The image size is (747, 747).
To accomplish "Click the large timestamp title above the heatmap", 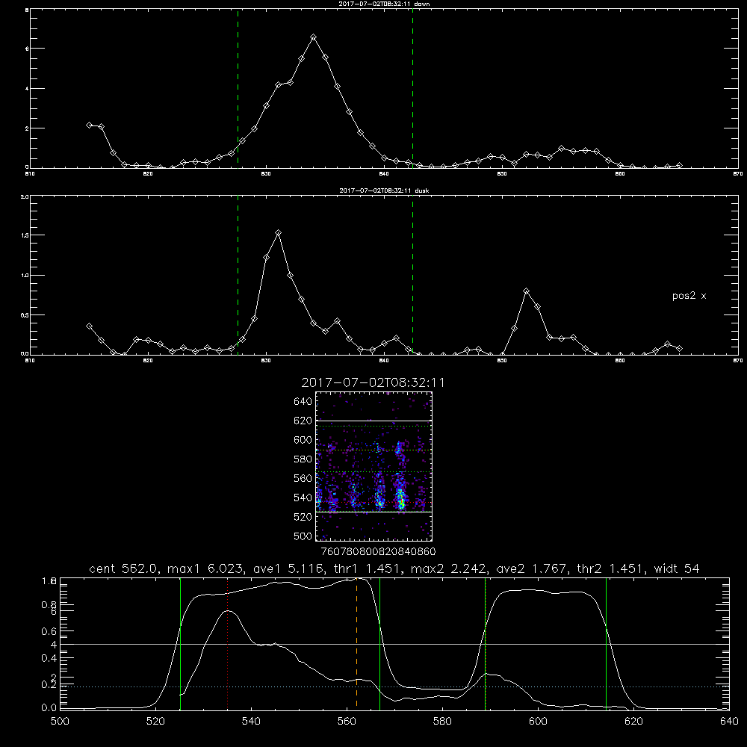I will point(373,382).
